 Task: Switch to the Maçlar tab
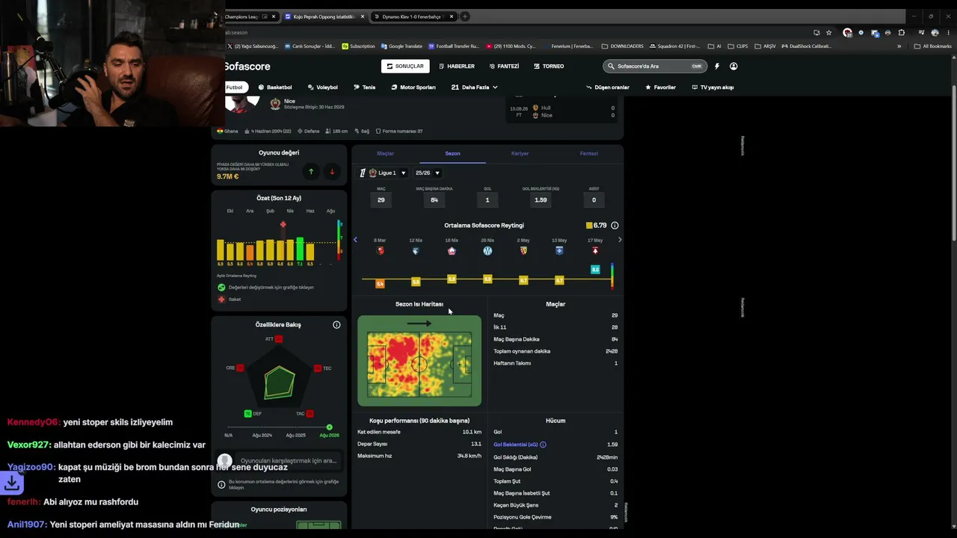coord(385,153)
